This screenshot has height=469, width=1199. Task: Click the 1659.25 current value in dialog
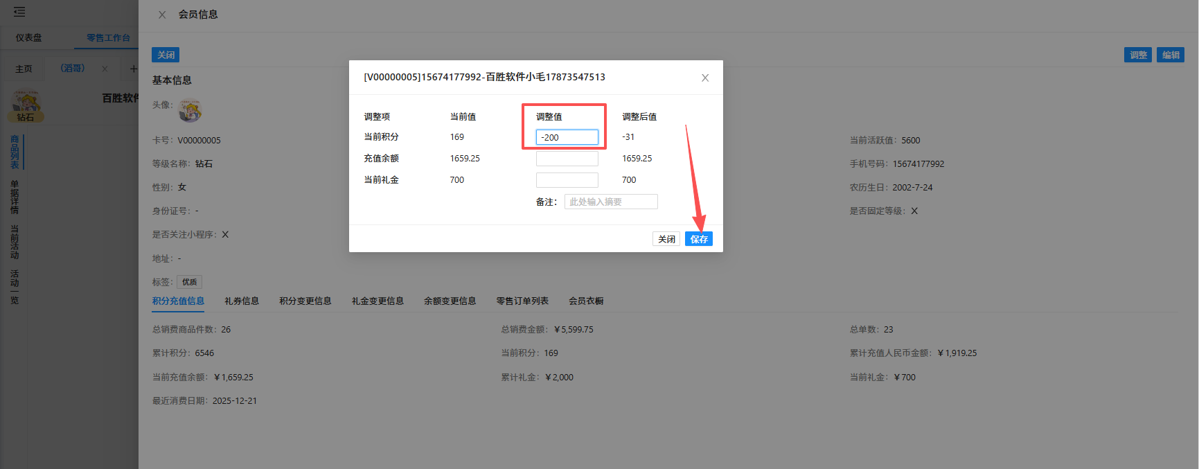pos(465,158)
